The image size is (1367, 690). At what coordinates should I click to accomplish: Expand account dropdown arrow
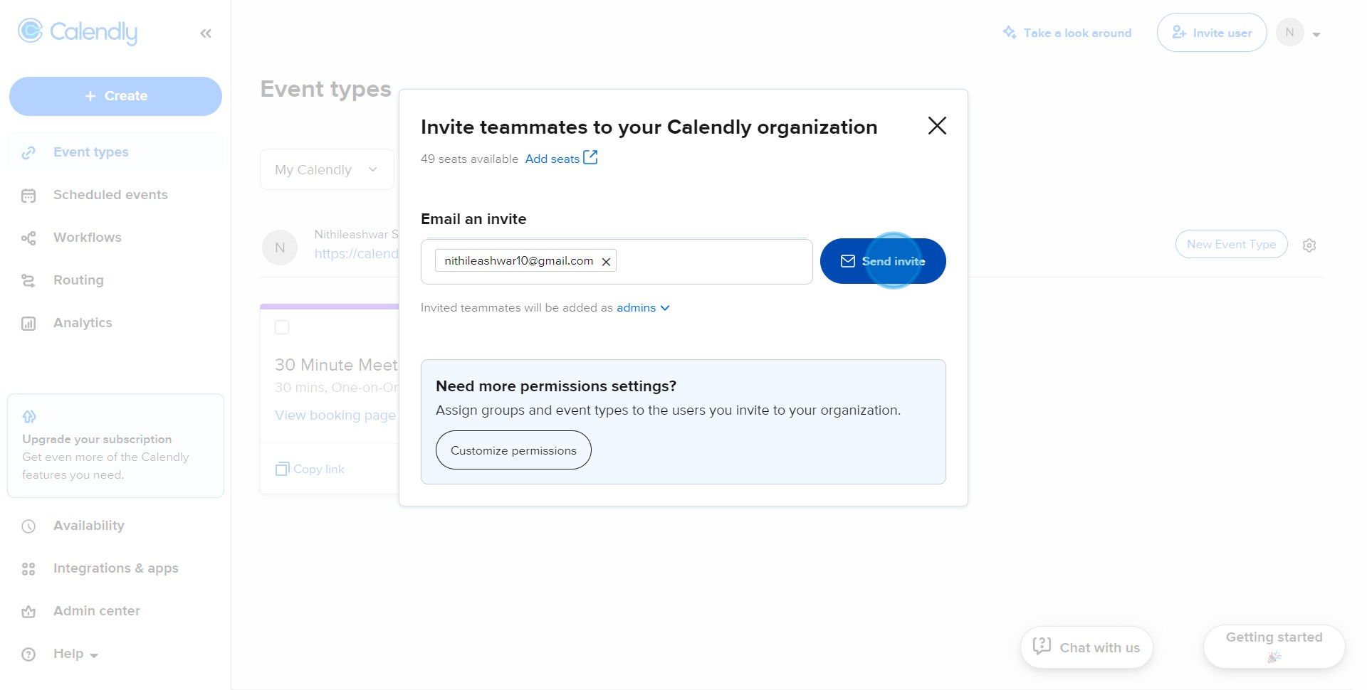(x=1316, y=34)
